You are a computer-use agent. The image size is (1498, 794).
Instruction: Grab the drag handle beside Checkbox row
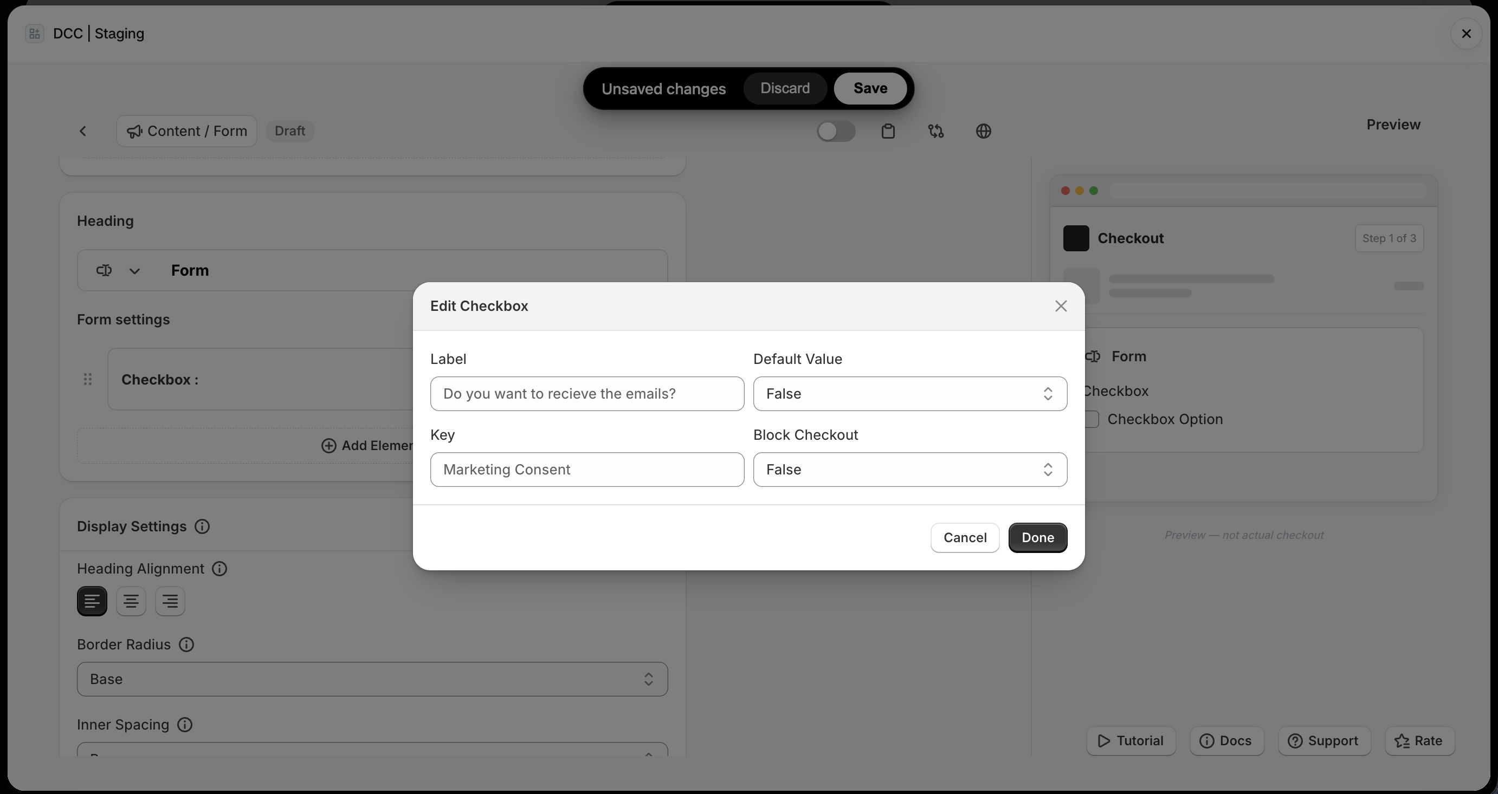click(x=88, y=380)
